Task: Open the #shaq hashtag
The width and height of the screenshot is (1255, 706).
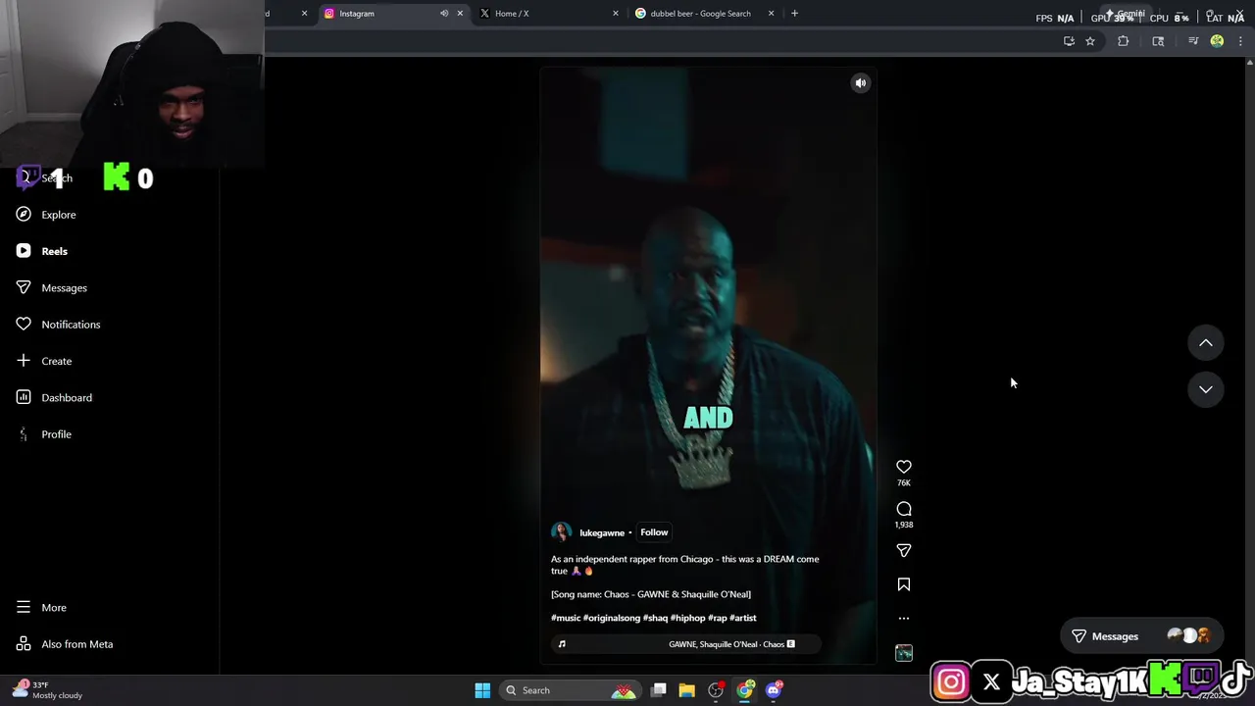Action: coord(655,618)
